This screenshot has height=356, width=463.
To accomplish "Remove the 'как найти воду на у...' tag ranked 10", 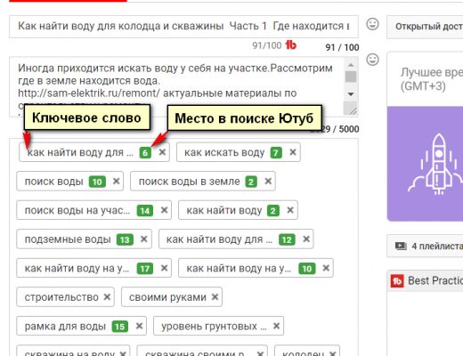I will point(326,268).
